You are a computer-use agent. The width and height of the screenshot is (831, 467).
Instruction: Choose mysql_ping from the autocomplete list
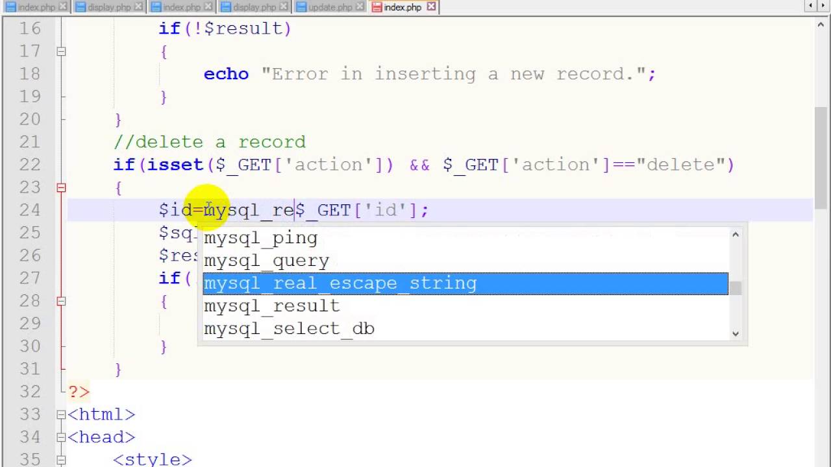465,238
